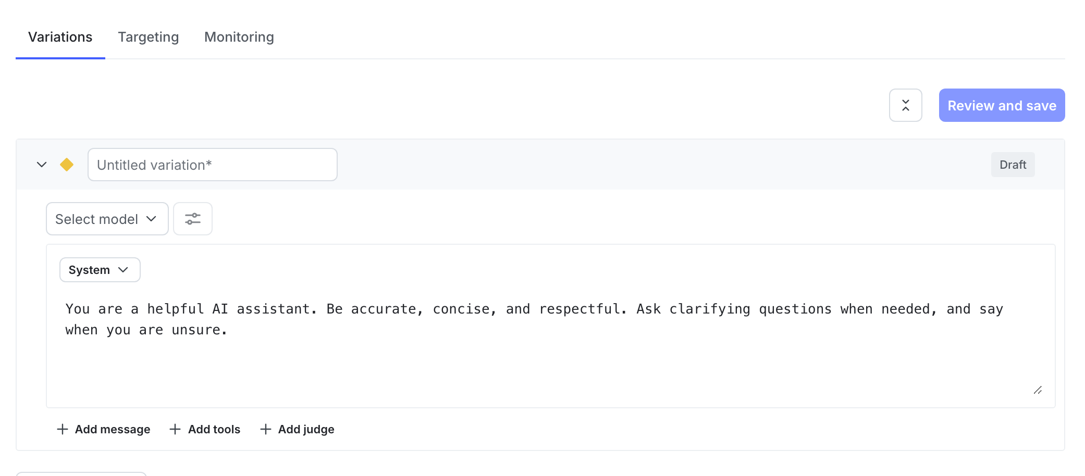Click the collapse-all icon beside Review and save
Viewport: 1085px width, 476px height.
[x=905, y=105]
